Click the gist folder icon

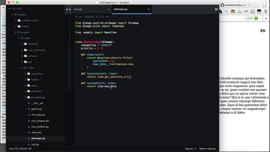click(26, 62)
